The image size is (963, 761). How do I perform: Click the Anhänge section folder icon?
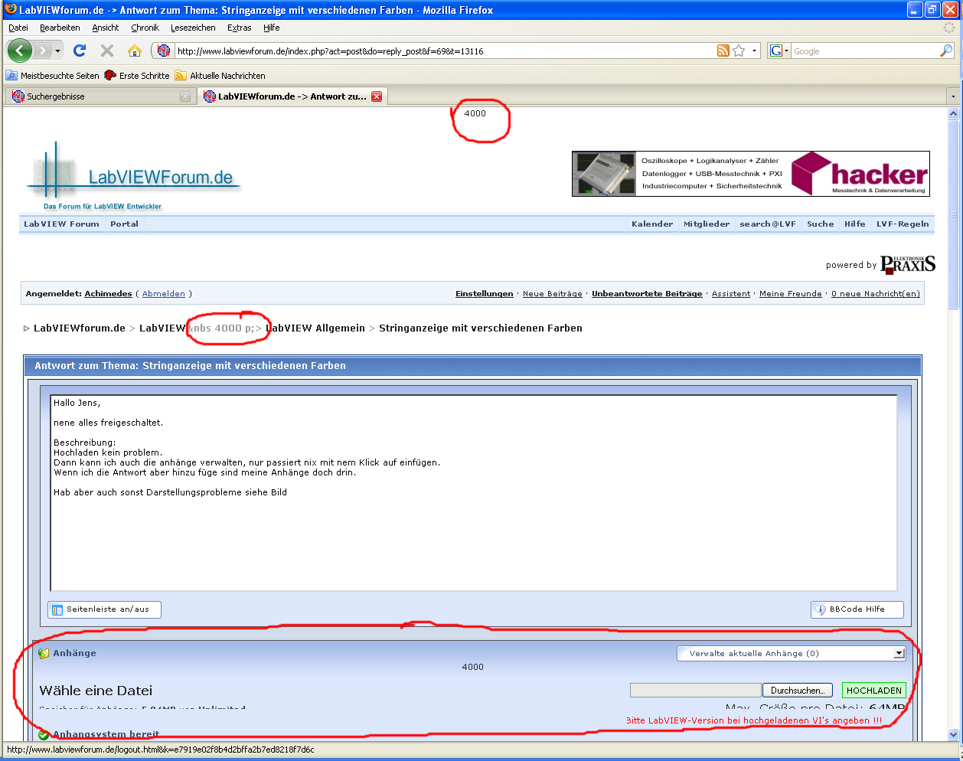coord(44,653)
